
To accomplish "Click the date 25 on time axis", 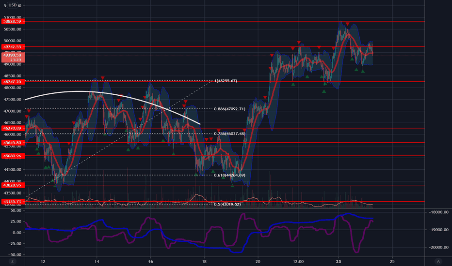I will pyautogui.click(x=392, y=261).
